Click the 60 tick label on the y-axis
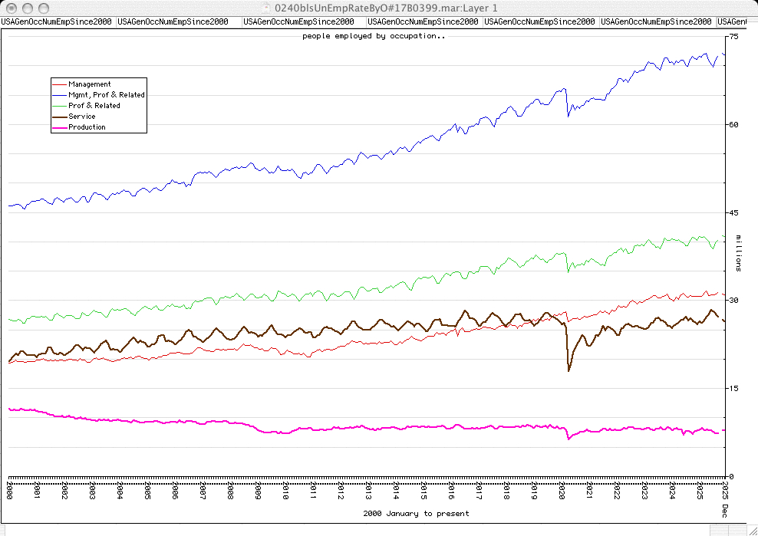Image resolution: width=758 pixels, height=536 pixels. tap(734, 124)
